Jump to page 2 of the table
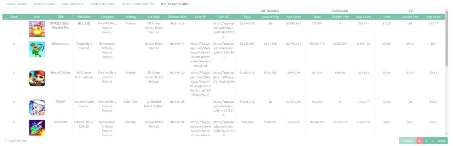The width and height of the screenshot is (453, 146). (426, 141)
